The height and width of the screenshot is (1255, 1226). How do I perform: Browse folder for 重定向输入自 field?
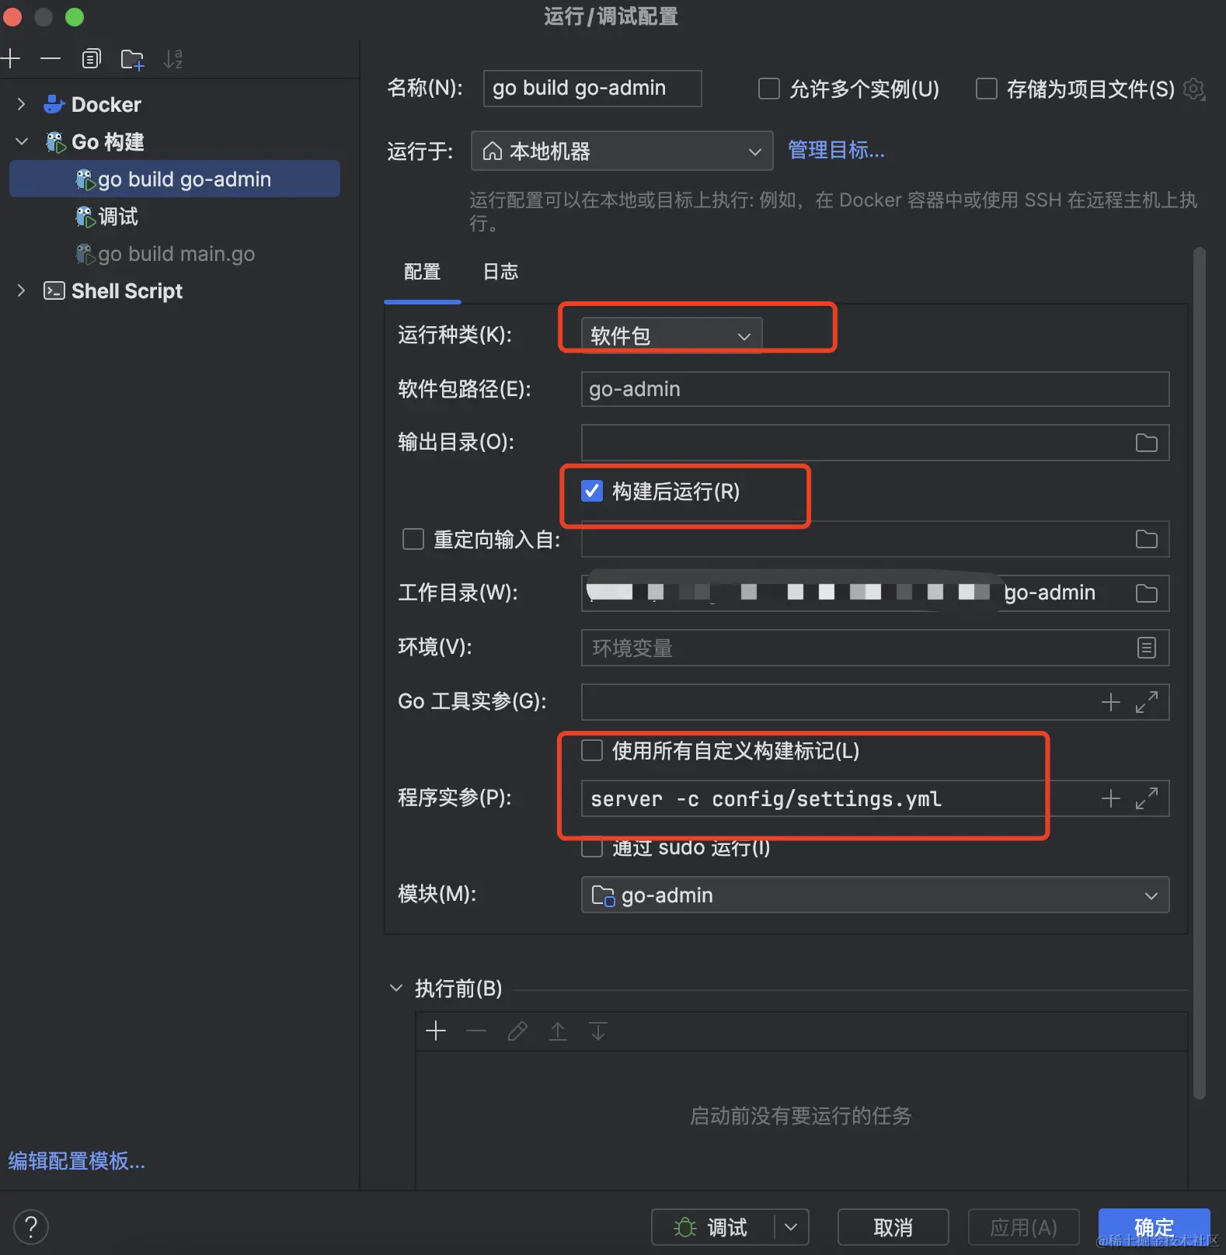tap(1147, 539)
